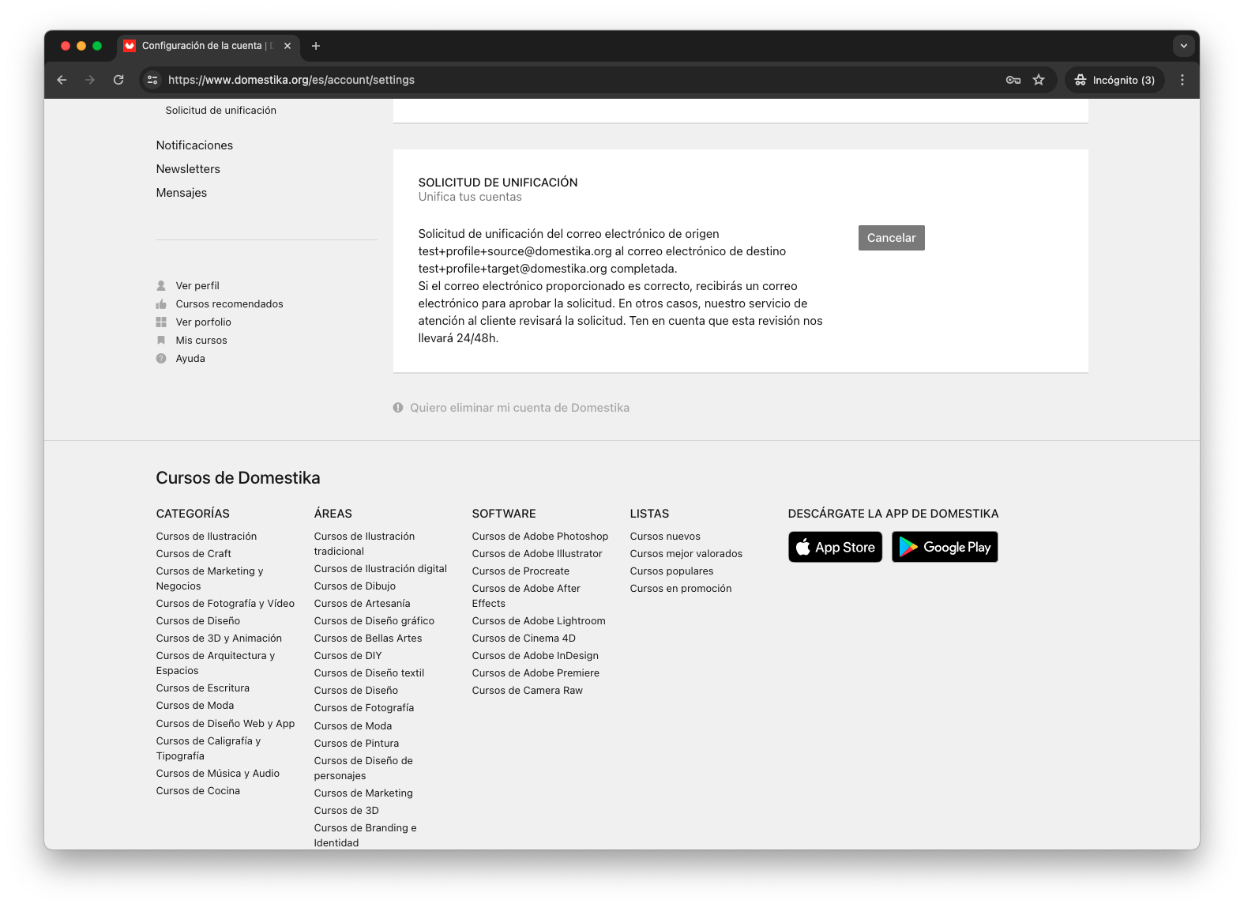Open Cursos nuevos list
The height and width of the screenshot is (908, 1244).
tap(665, 537)
